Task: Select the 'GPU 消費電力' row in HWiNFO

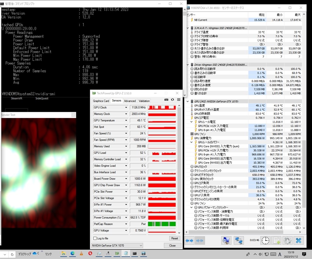Action: click(x=245, y=138)
